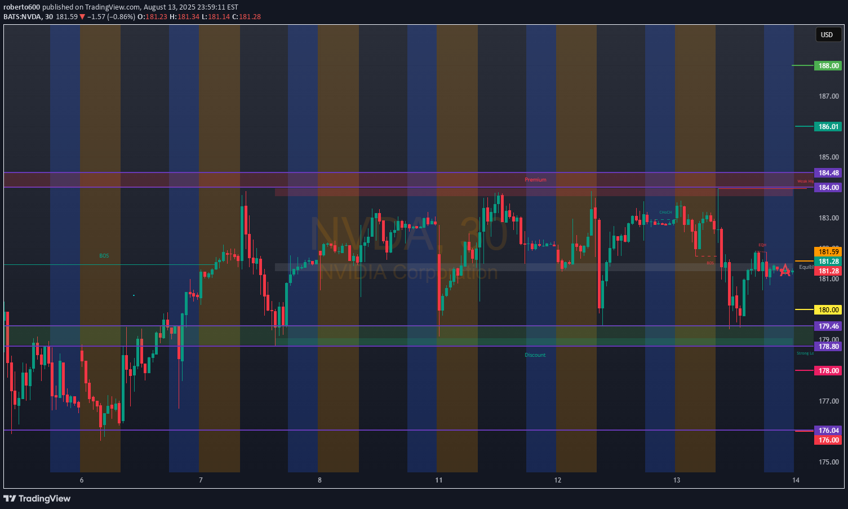Select the orange 181.59 price label
The width and height of the screenshot is (848, 509).
(x=828, y=252)
